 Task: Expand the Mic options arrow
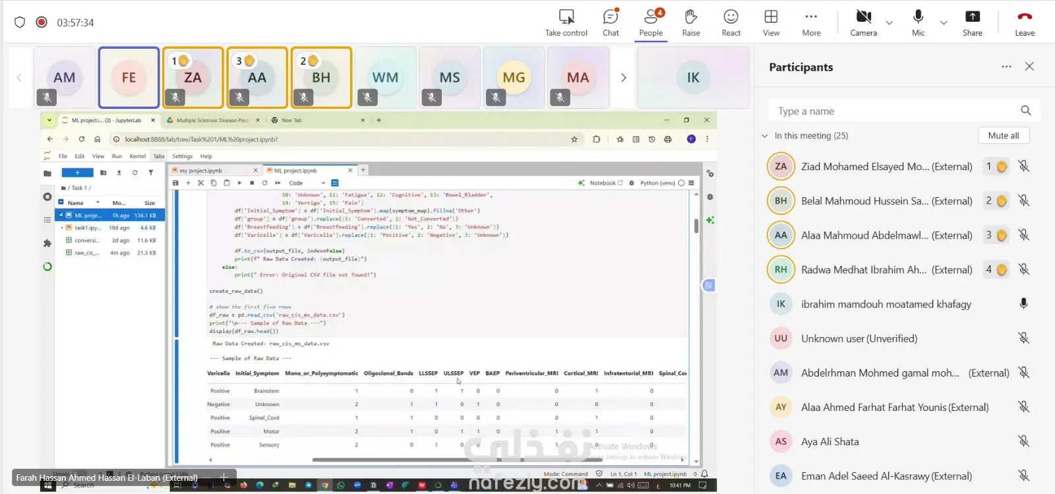tap(944, 22)
